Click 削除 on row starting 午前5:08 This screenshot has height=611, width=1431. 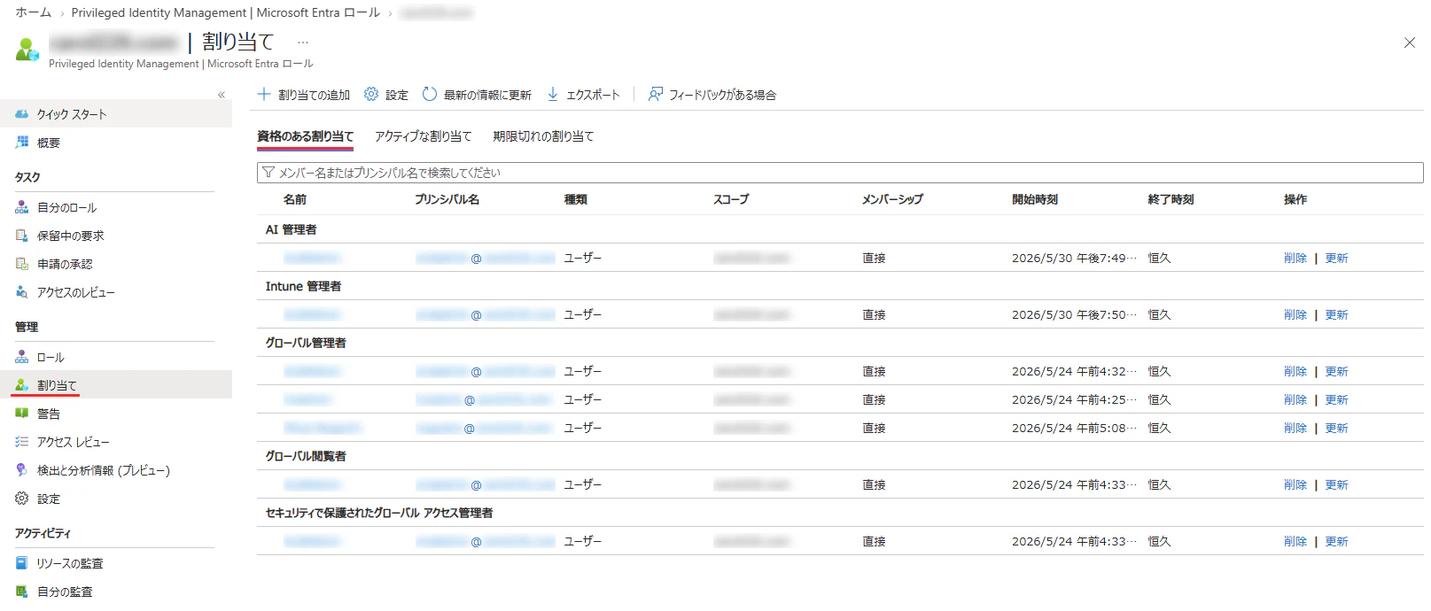point(1295,428)
